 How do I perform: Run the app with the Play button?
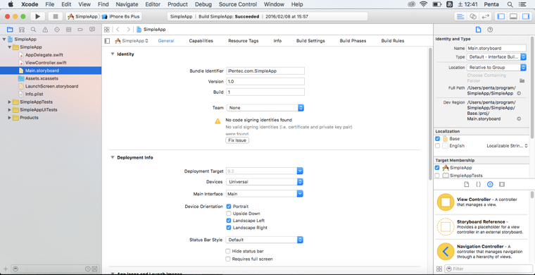(38, 16)
